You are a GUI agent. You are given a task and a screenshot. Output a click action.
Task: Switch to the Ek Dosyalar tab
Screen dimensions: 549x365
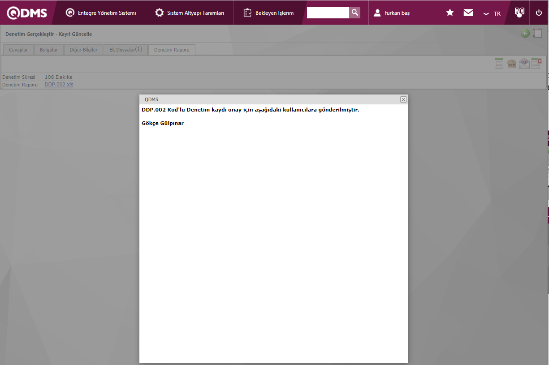click(x=125, y=50)
